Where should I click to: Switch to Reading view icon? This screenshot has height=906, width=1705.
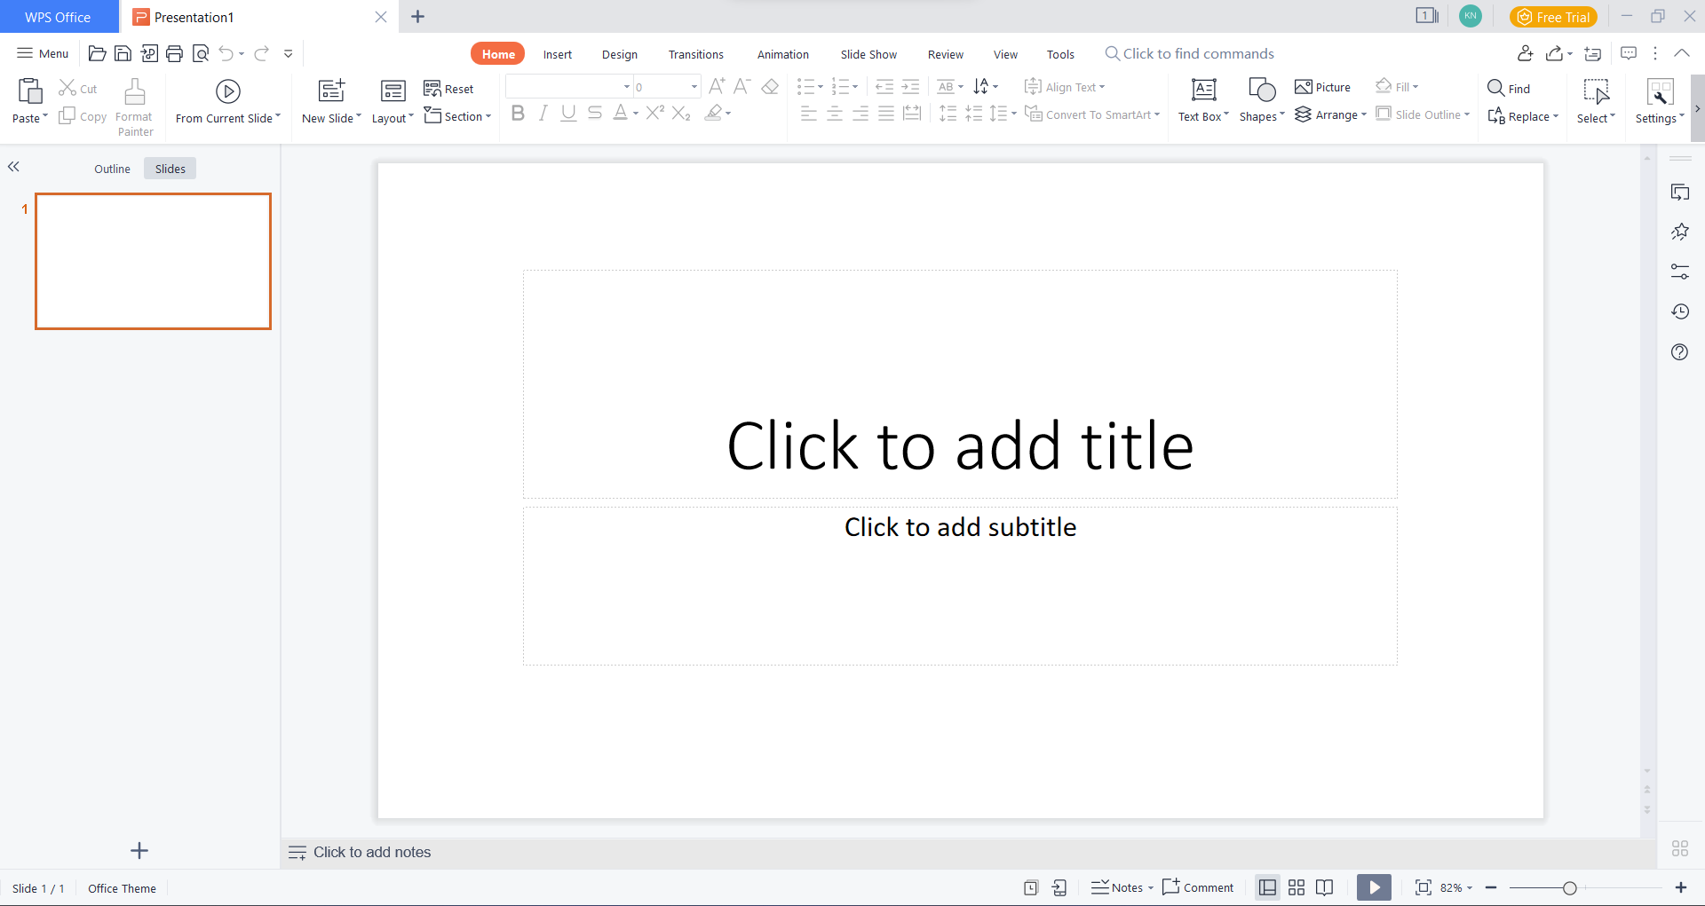coord(1324,887)
